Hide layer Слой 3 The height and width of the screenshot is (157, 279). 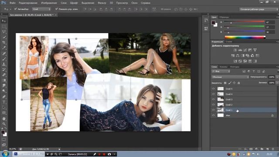[213, 99]
